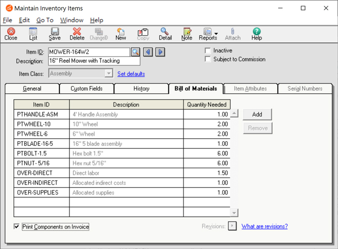The height and width of the screenshot is (249, 338).
Task: Click the 16" 5 blade assembly description cell
Action: (127, 144)
